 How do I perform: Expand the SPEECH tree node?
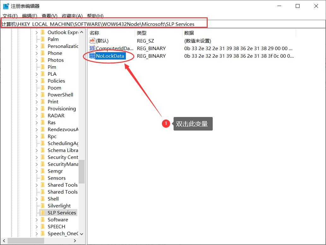click(37, 227)
